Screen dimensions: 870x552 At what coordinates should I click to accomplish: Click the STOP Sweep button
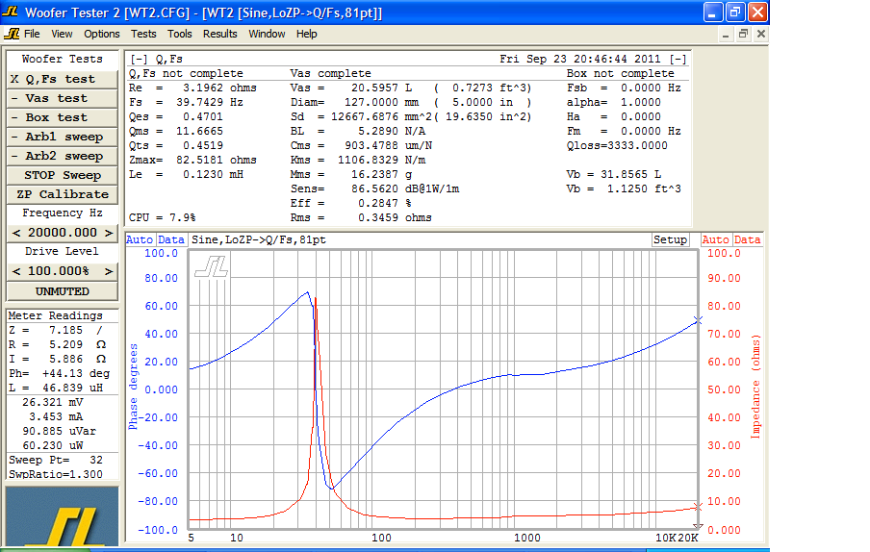(x=63, y=175)
